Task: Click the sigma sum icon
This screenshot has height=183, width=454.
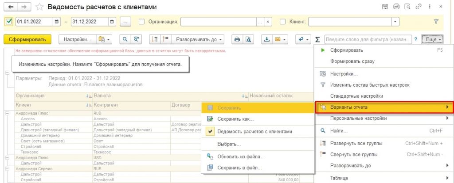Action: [x=317, y=39]
